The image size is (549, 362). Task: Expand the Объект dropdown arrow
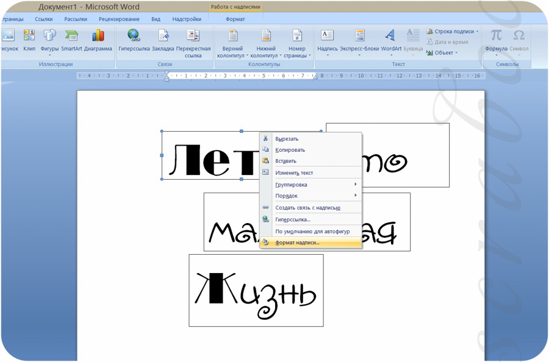click(456, 53)
